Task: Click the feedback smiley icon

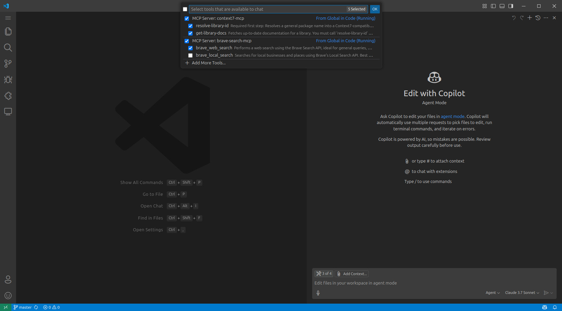Action: coord(8,296)
